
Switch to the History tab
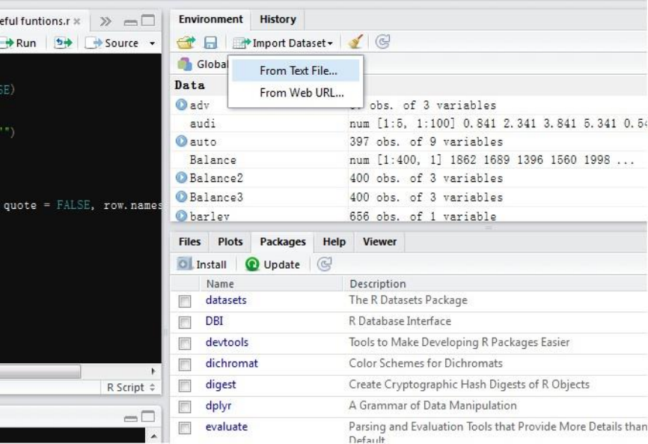click(278, 19)
